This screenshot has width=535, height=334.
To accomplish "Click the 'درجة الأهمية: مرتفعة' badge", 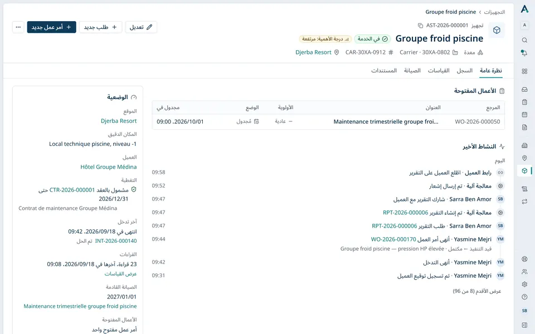I will [325, 39].
